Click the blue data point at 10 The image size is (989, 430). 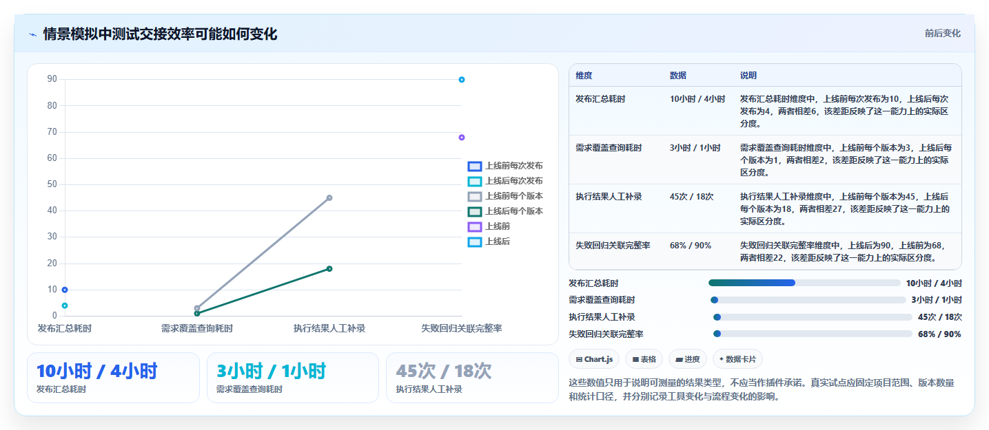[x=65, y=290]
